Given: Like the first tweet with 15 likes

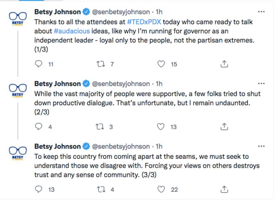Looking at the screenshot, I should [x=161, y=64].
